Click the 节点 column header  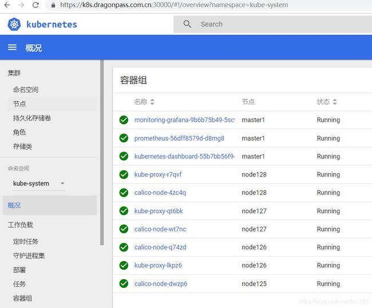(x=248, y=102)
